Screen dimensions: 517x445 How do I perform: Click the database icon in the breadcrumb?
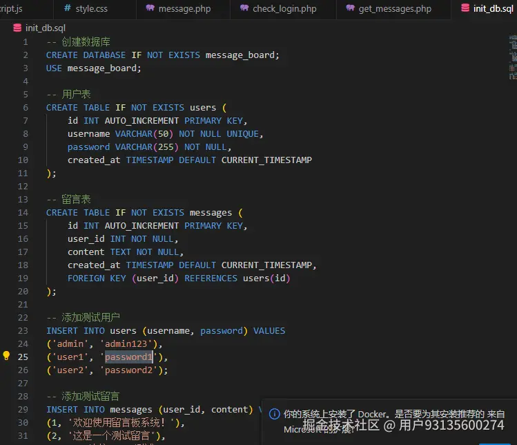point(17,28)
